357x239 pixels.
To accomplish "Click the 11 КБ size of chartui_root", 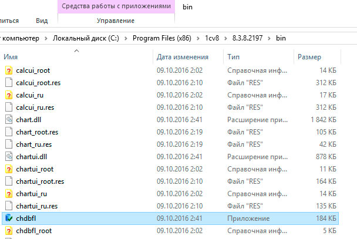I will click(x=328, y=169).
